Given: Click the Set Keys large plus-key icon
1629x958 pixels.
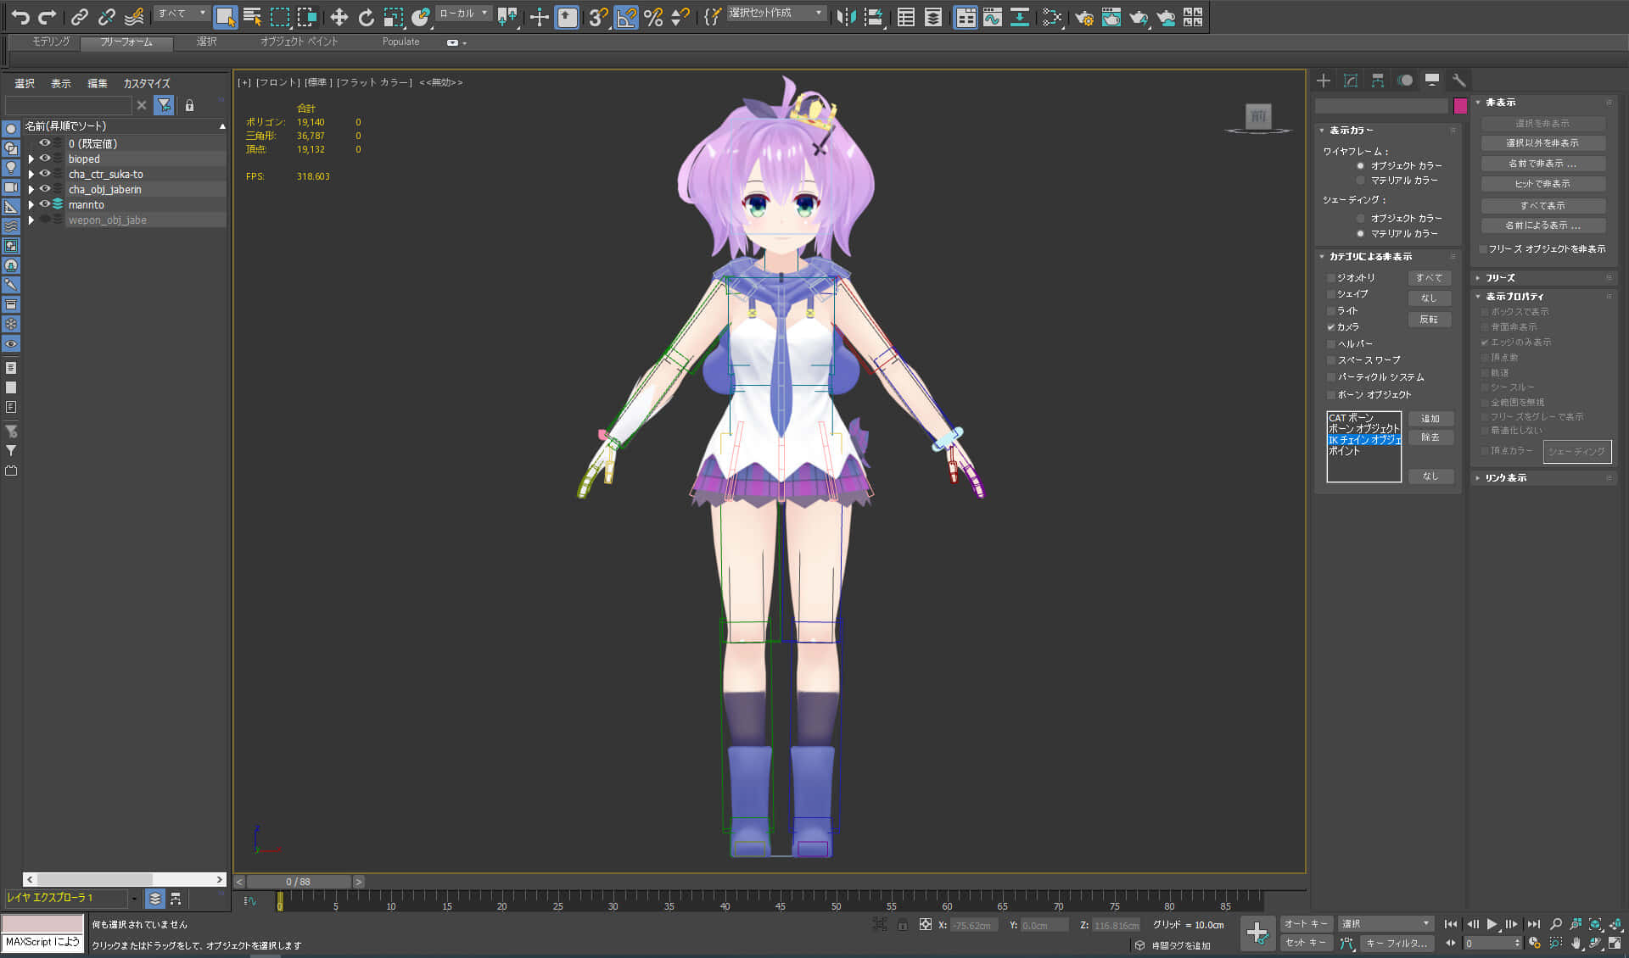Looking at the screenshot, I should click(1257, 933).
